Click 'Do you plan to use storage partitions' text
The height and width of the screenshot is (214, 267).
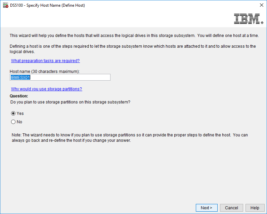click(70, 102)
